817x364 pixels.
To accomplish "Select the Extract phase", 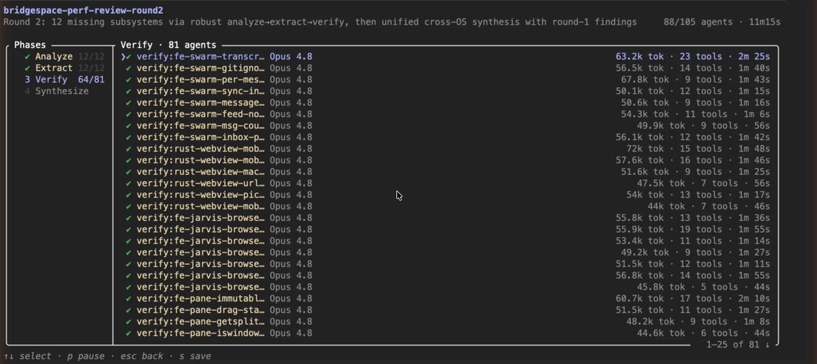I will 64,68.
